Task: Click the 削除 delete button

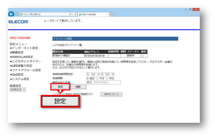Action: click(78, 87)
